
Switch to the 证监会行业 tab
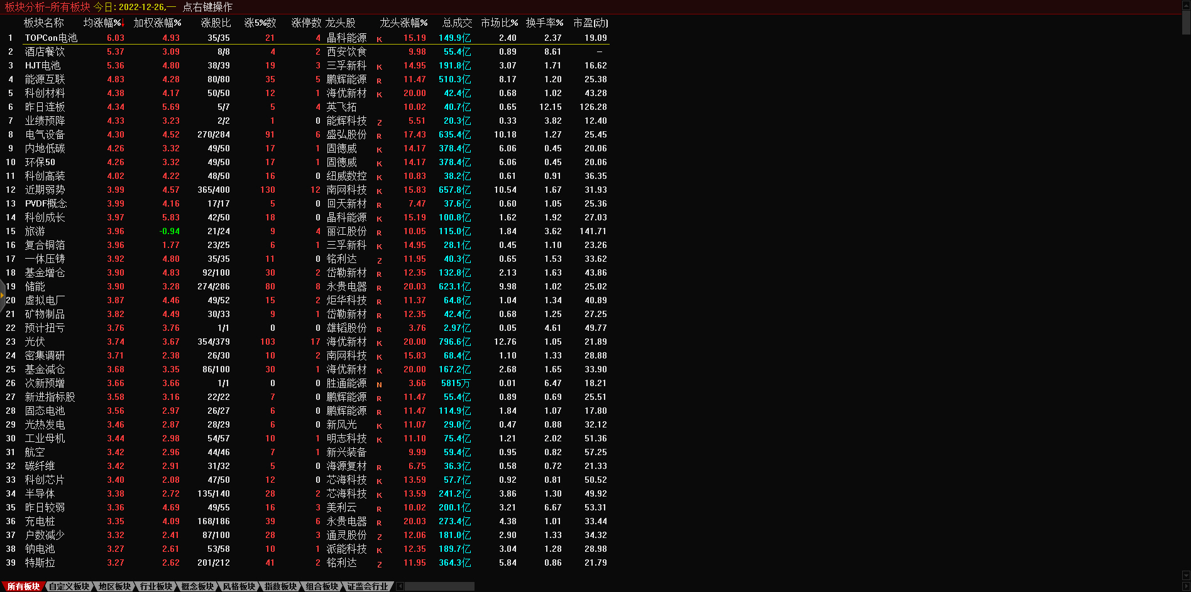368,586
